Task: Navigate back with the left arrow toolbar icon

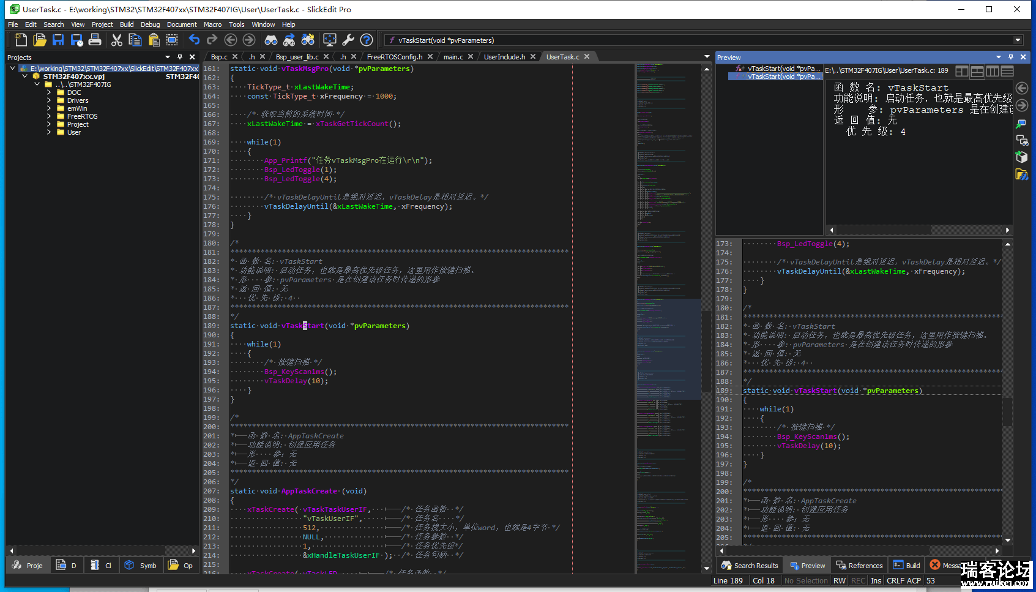Action: point(231,40)
